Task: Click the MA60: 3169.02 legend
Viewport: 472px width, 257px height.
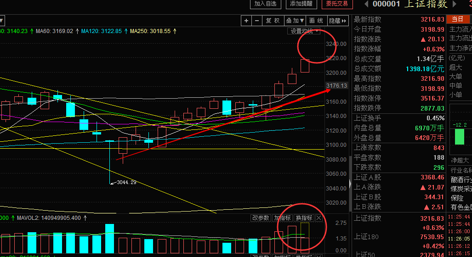Action: [x=55, y=31]
